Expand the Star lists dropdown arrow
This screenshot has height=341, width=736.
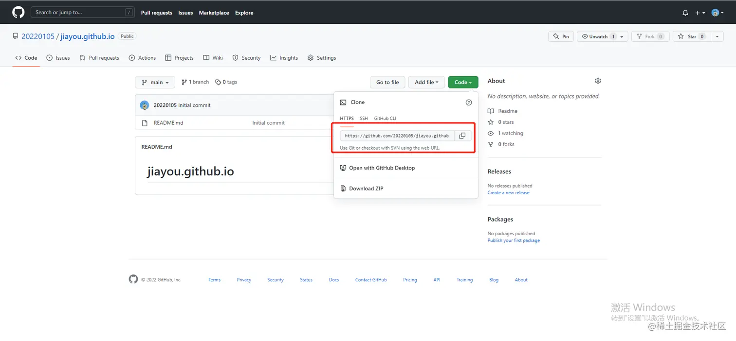click(717, 36)
